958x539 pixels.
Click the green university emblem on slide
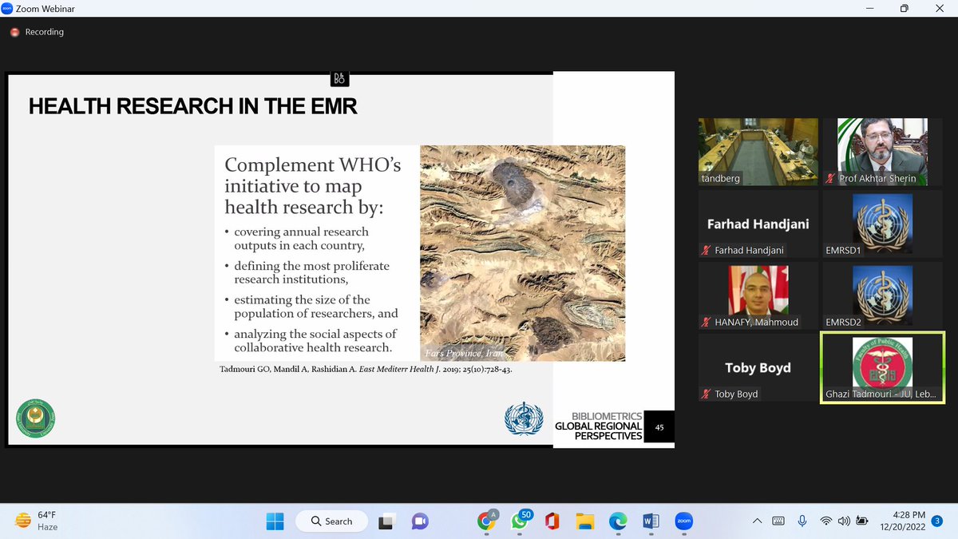[36, 418]
